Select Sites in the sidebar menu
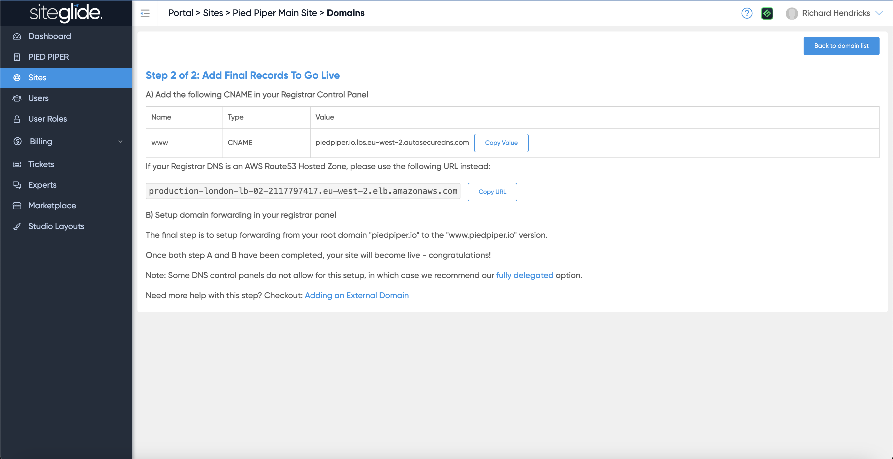This screenshot has height=459, width=893. click(37, 78)
